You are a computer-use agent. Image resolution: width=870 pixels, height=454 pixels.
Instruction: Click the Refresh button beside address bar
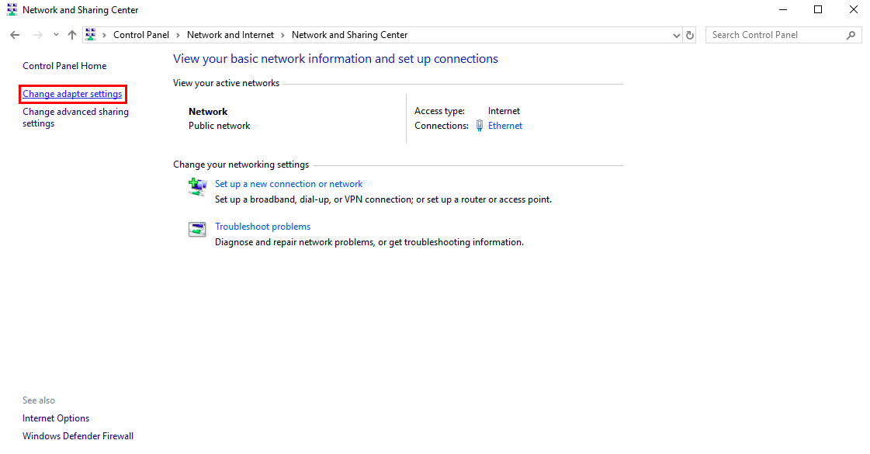(x=690, y=35)
